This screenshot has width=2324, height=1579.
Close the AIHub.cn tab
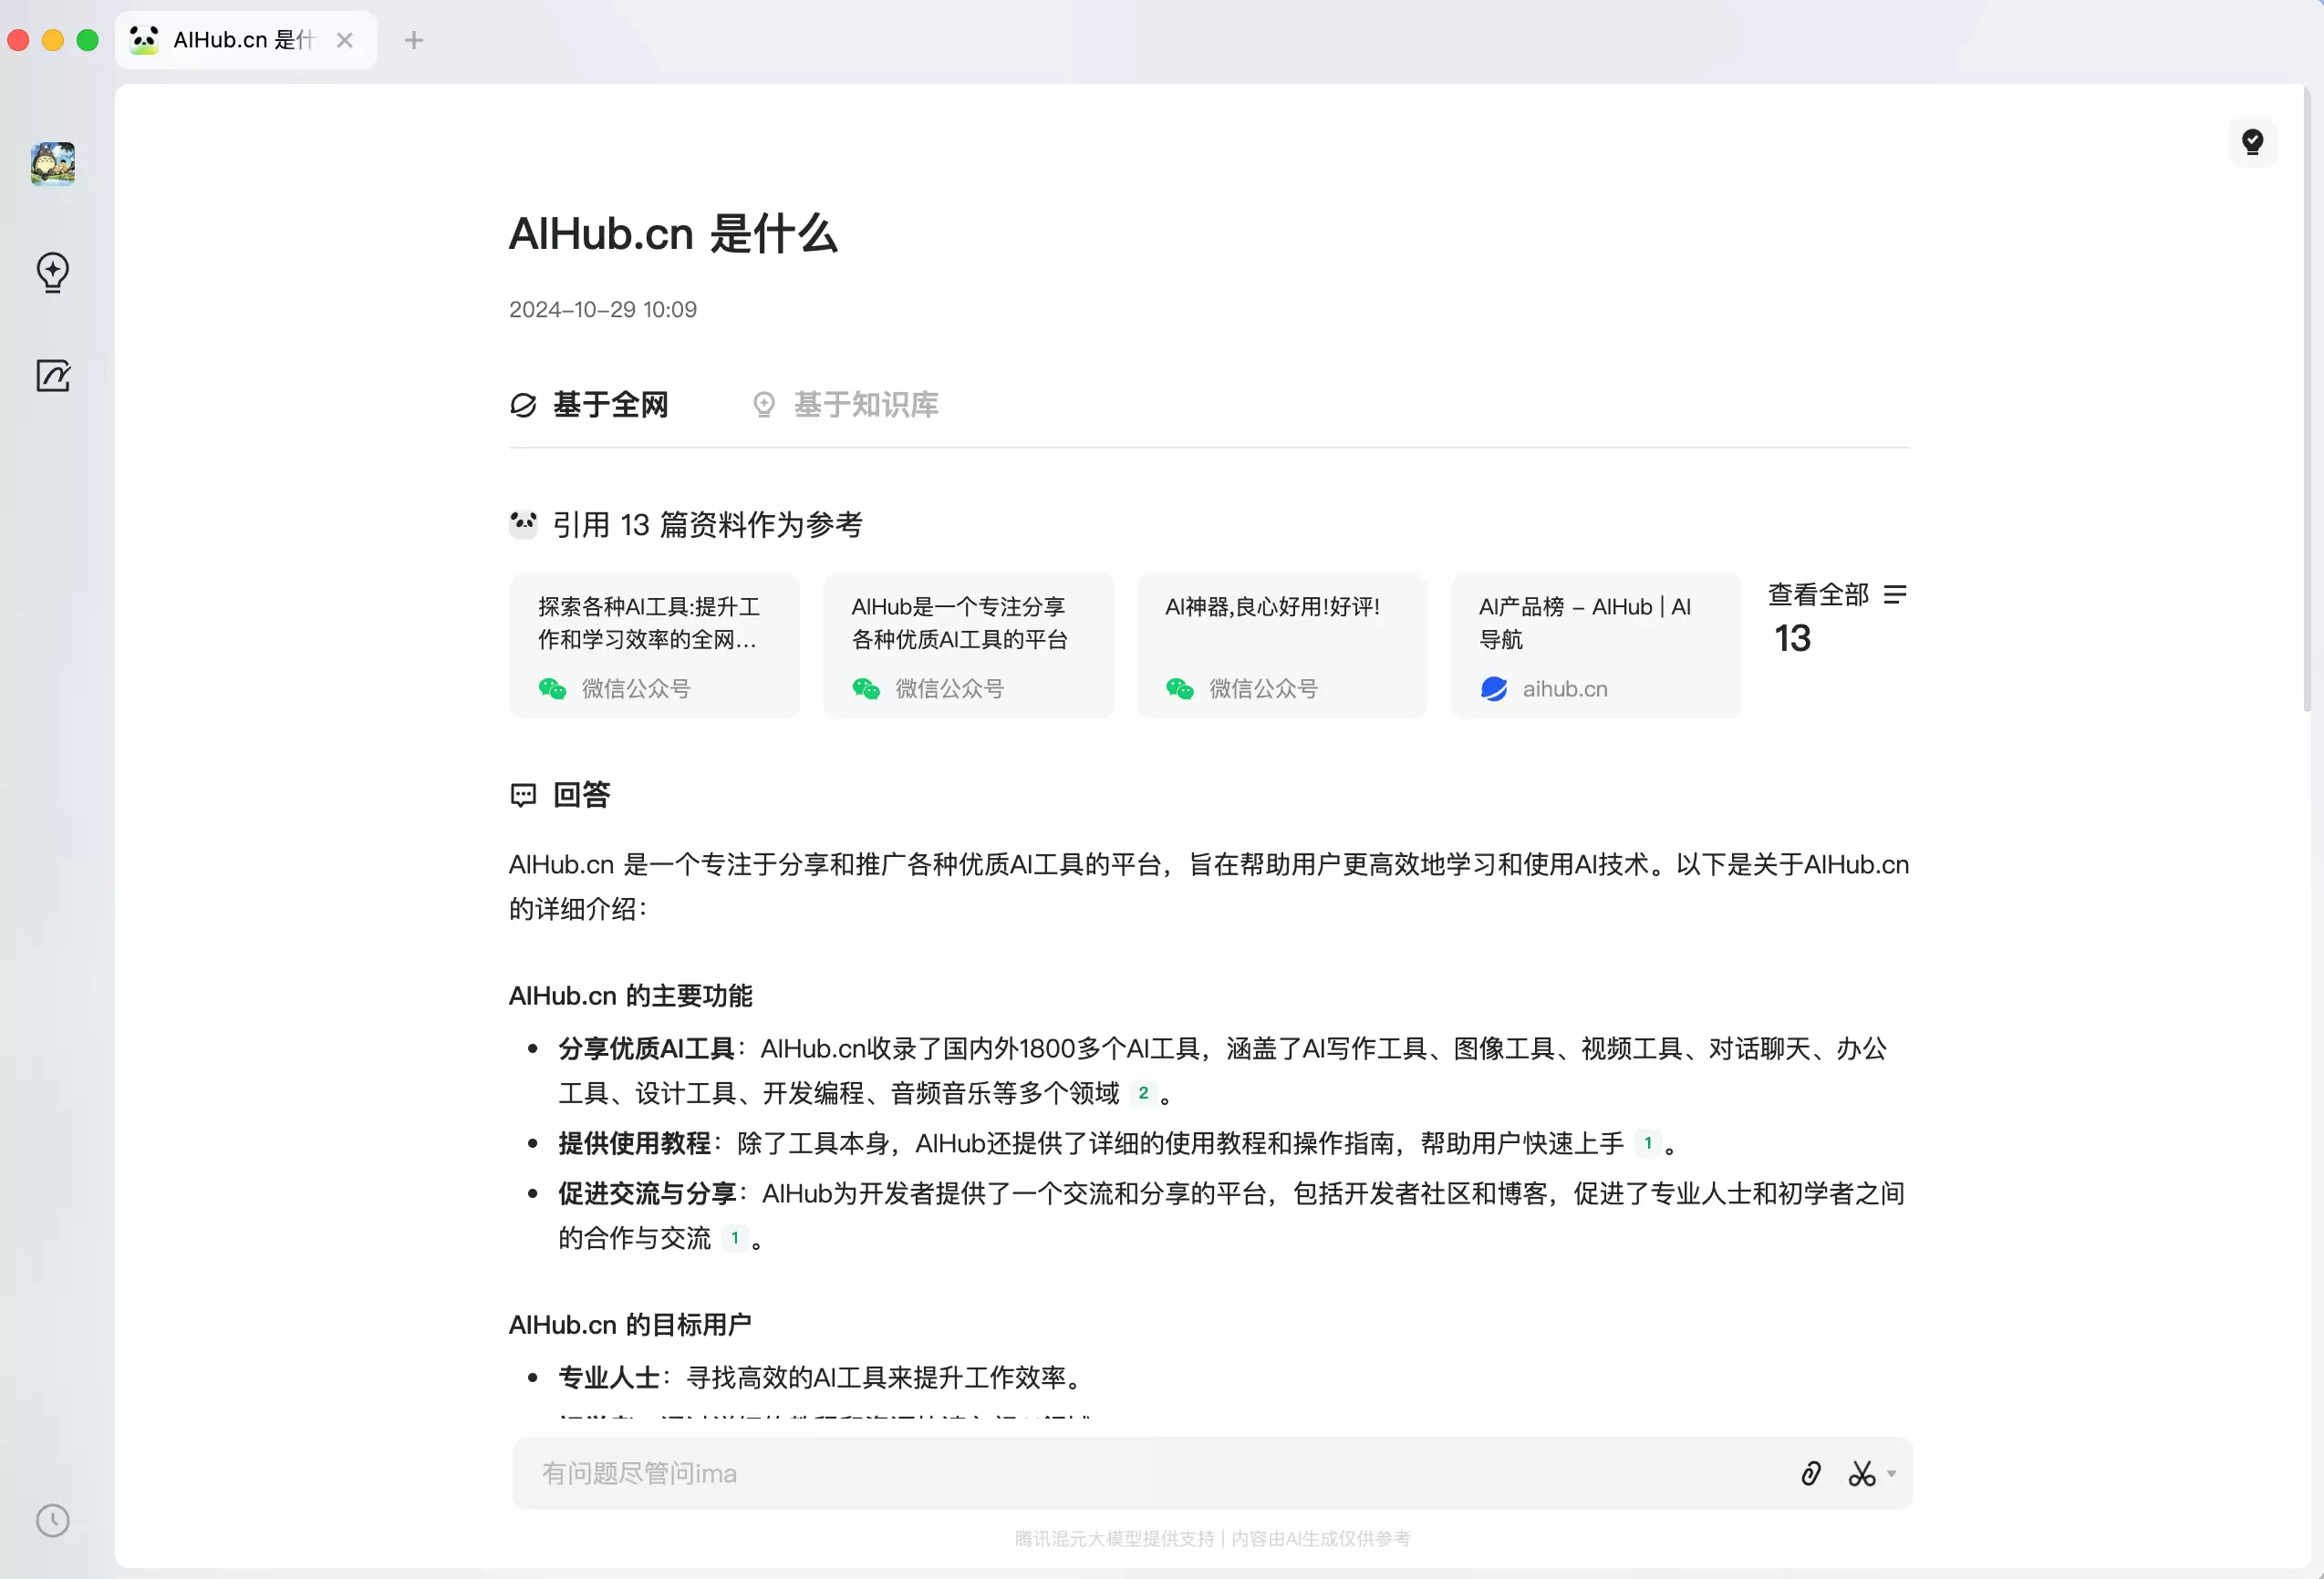[344, 40]
